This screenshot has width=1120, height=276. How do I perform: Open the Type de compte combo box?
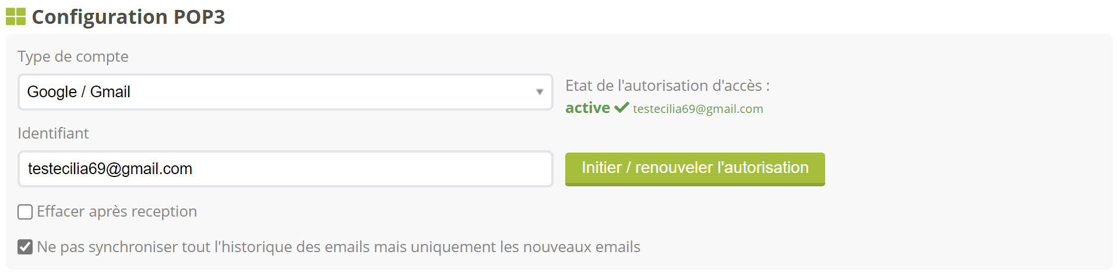(x=286, y=92)
